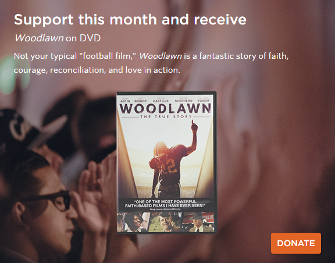Click the Greg Laurie attribution line
This screenshot has width=335, height=263.
click(165, 209)
